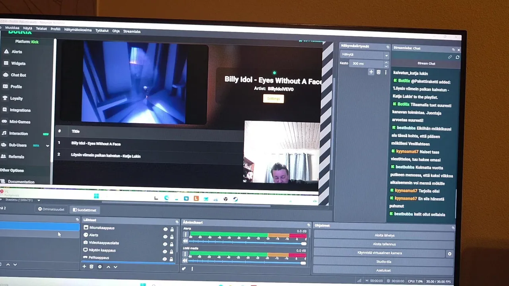Open Loyalty section in Botrix
The width and height of the screenshot is (509, 286).
click(x=16, y=99)
